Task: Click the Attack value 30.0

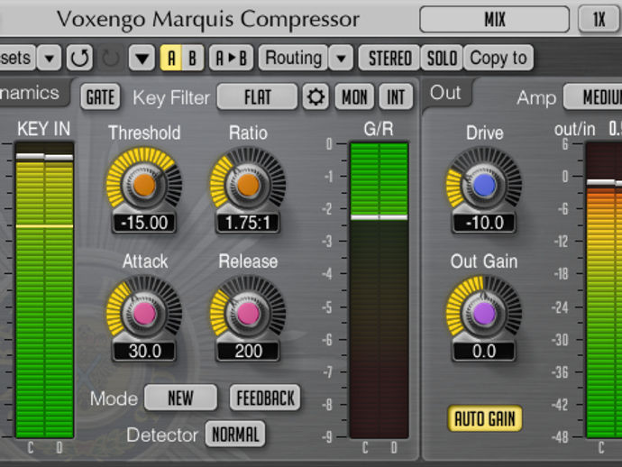Action: [x=144, y=351]
